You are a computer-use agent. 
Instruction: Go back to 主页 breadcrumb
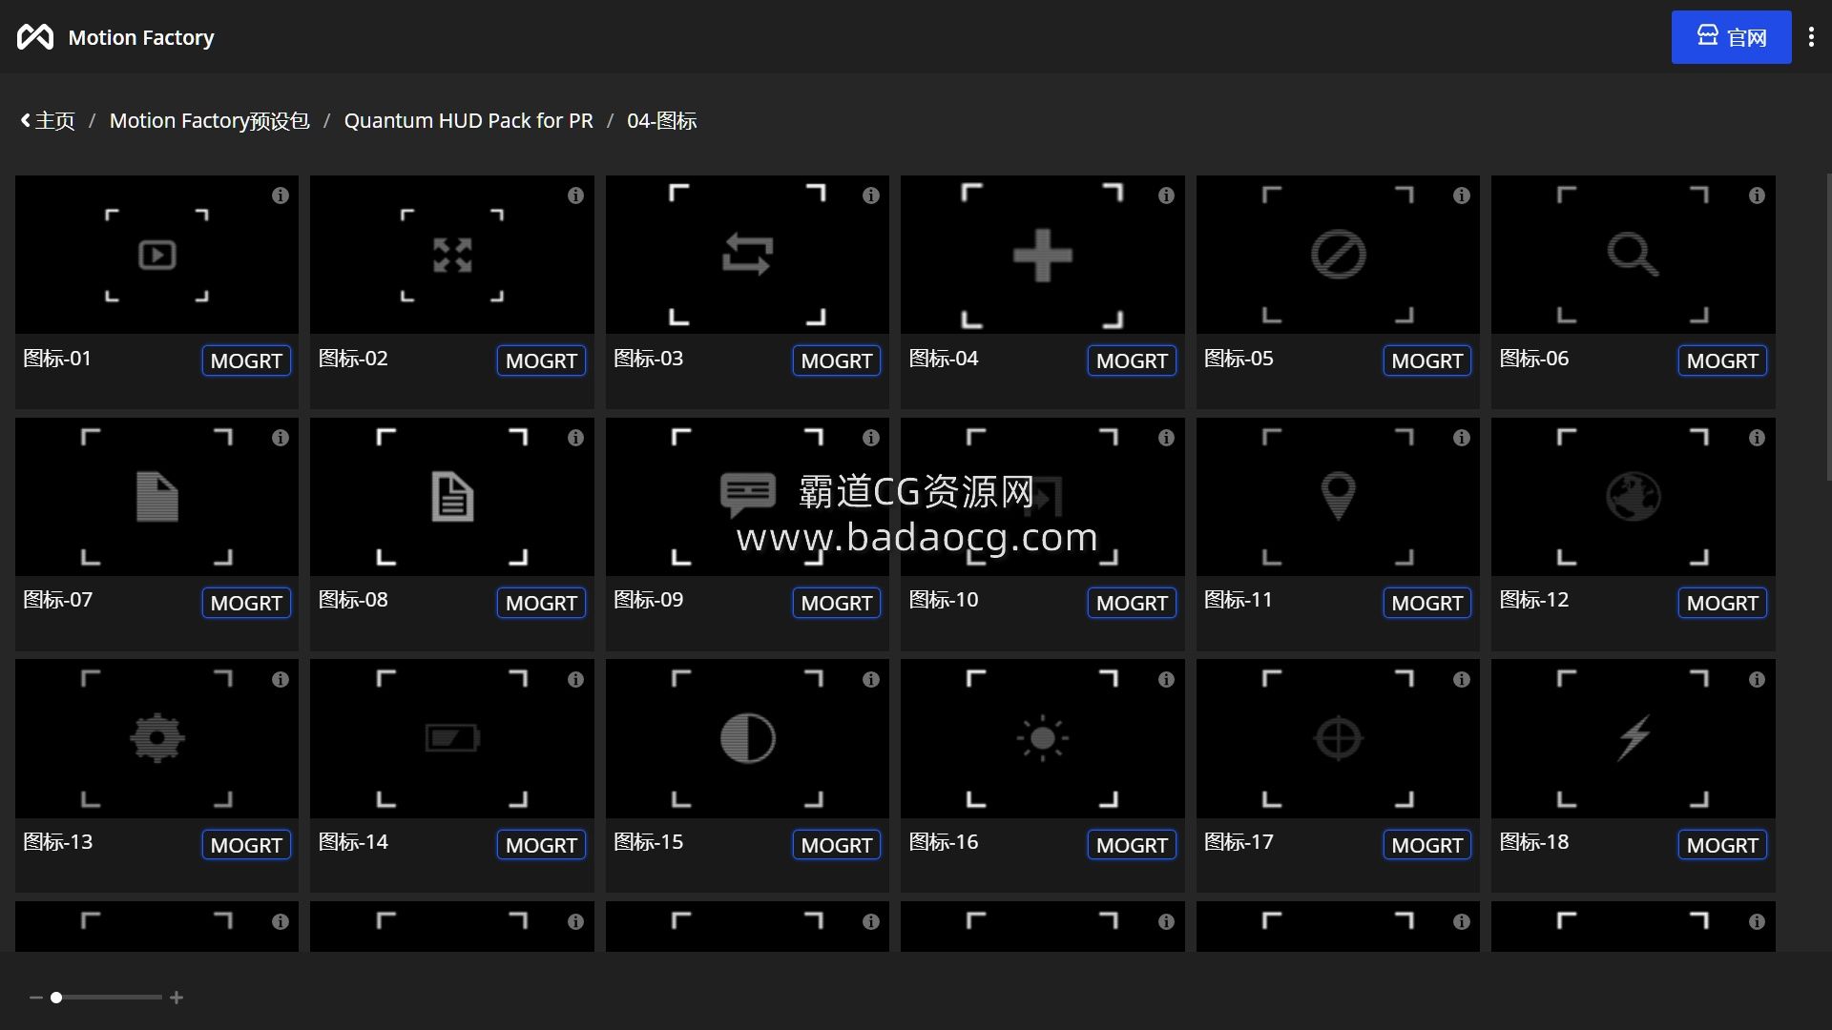48,121
